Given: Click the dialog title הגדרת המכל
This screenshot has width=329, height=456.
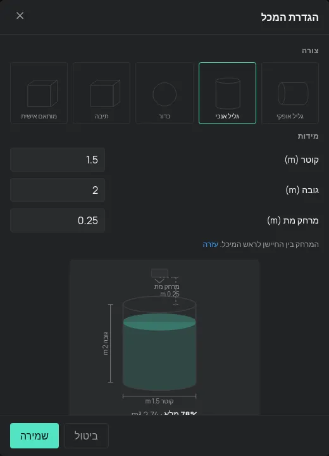Looking at the screenshot, I should pos(290,17).
